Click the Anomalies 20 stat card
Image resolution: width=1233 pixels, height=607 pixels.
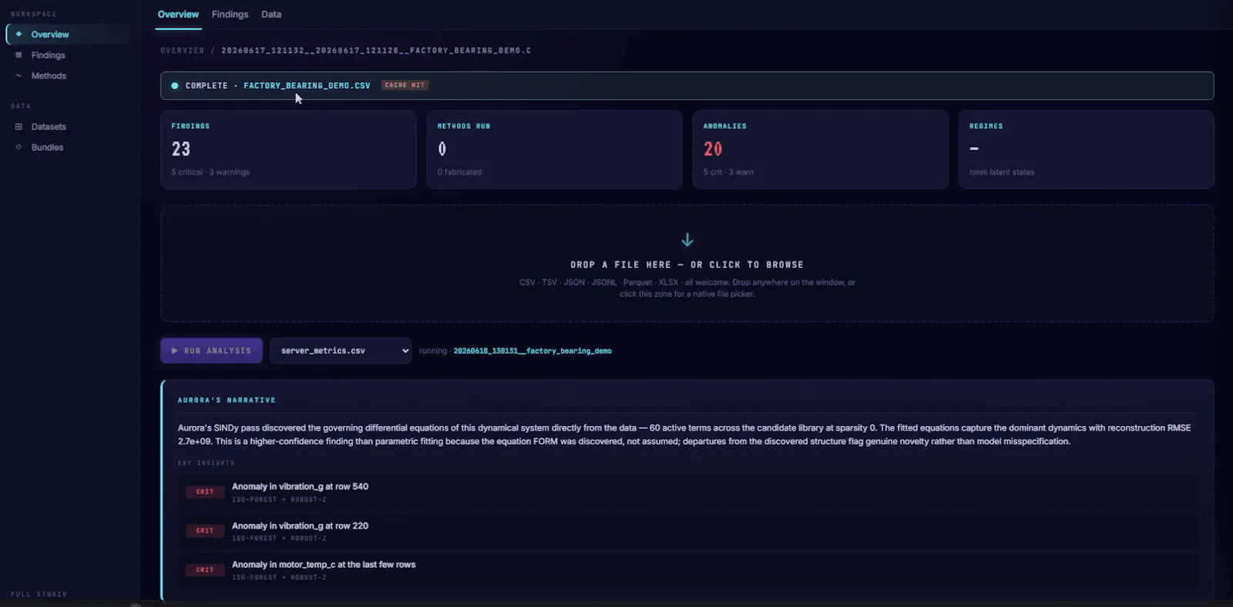(x=821, y=149)
